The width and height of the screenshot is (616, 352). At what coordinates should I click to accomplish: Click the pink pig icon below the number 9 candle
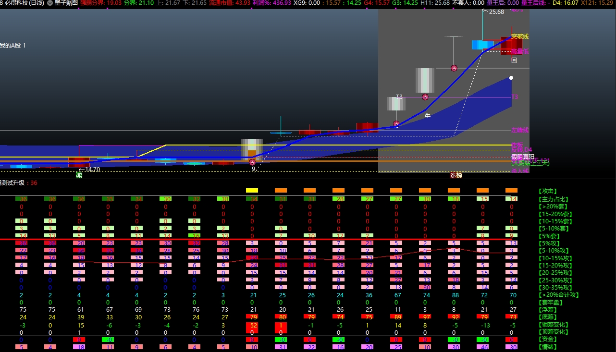252,162
